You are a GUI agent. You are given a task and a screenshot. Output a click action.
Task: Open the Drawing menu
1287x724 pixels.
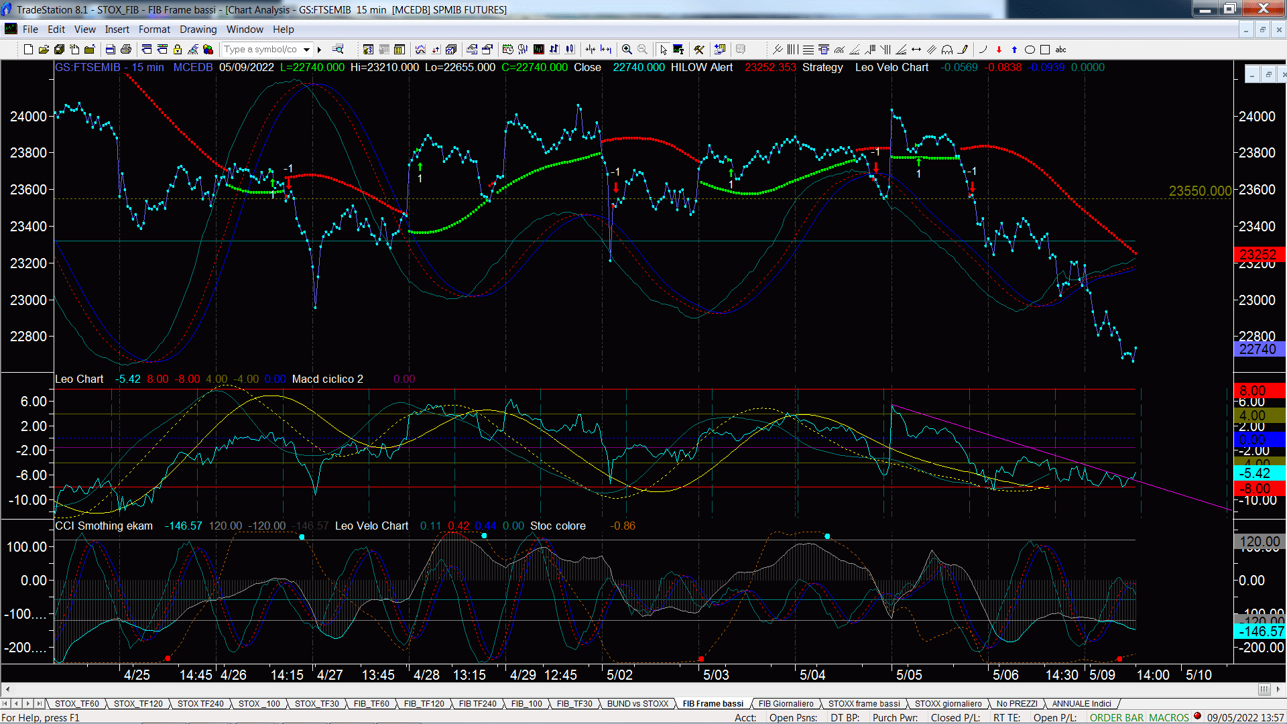[198, 29]
